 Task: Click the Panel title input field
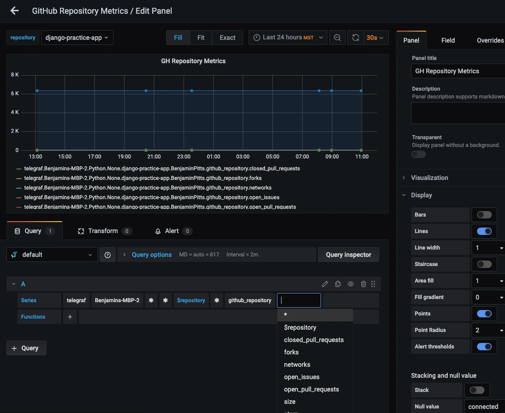coord(458,71)
